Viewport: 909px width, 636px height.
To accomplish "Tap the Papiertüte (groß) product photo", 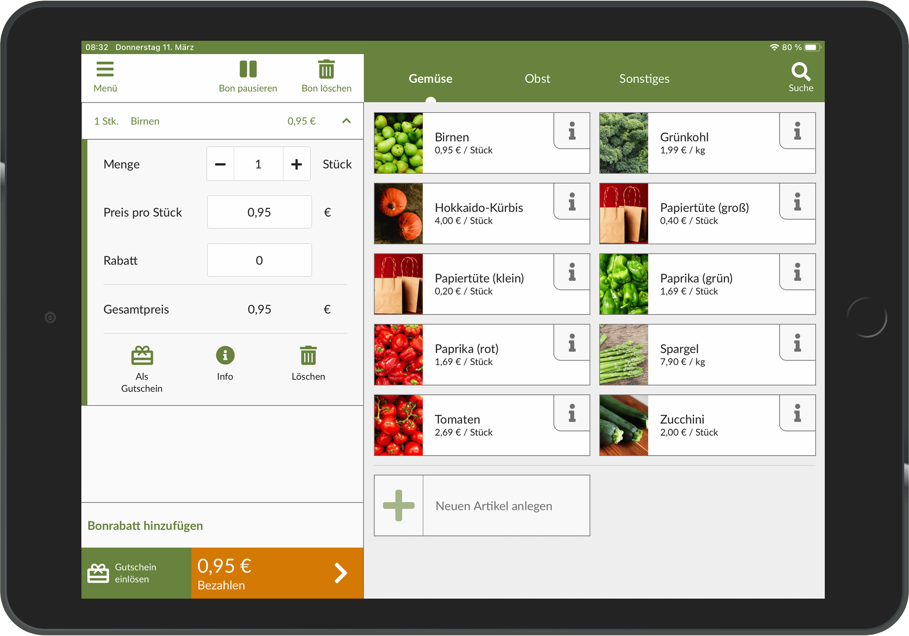I will (624, 213).
